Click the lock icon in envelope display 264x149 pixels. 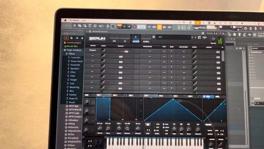click(x=141, y=100)
